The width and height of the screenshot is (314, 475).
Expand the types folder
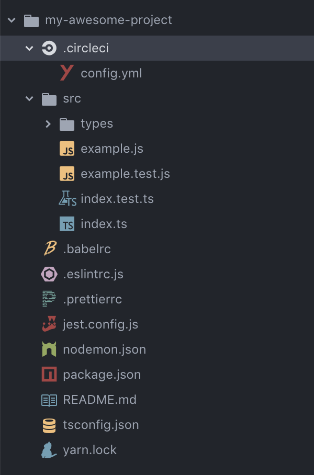48,123
